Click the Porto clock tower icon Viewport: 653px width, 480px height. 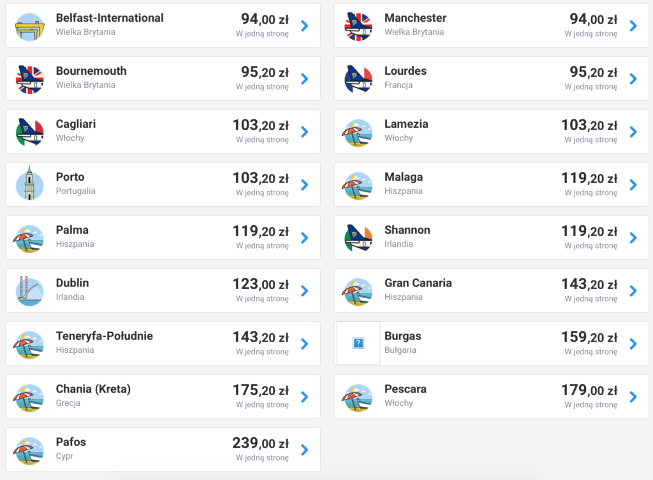(x=29, y=185)
